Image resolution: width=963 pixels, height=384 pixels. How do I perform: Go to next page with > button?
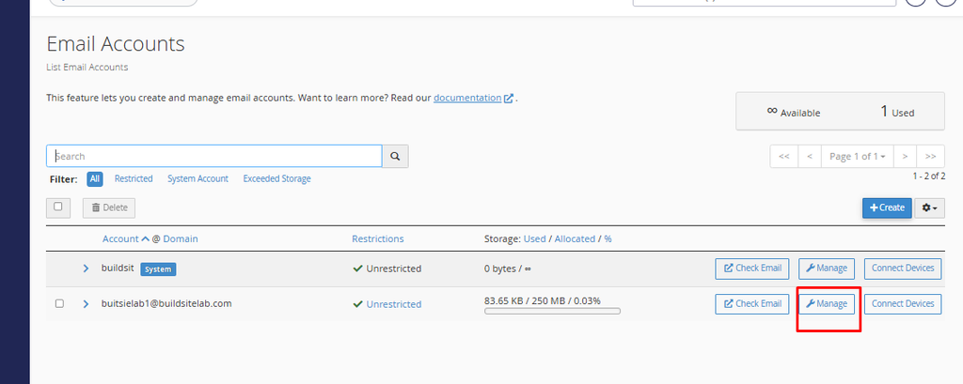point(906,157)
